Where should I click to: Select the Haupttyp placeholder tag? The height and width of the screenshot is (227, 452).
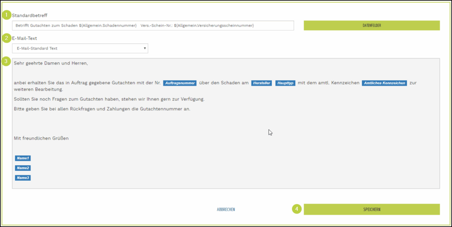[285, 83]
